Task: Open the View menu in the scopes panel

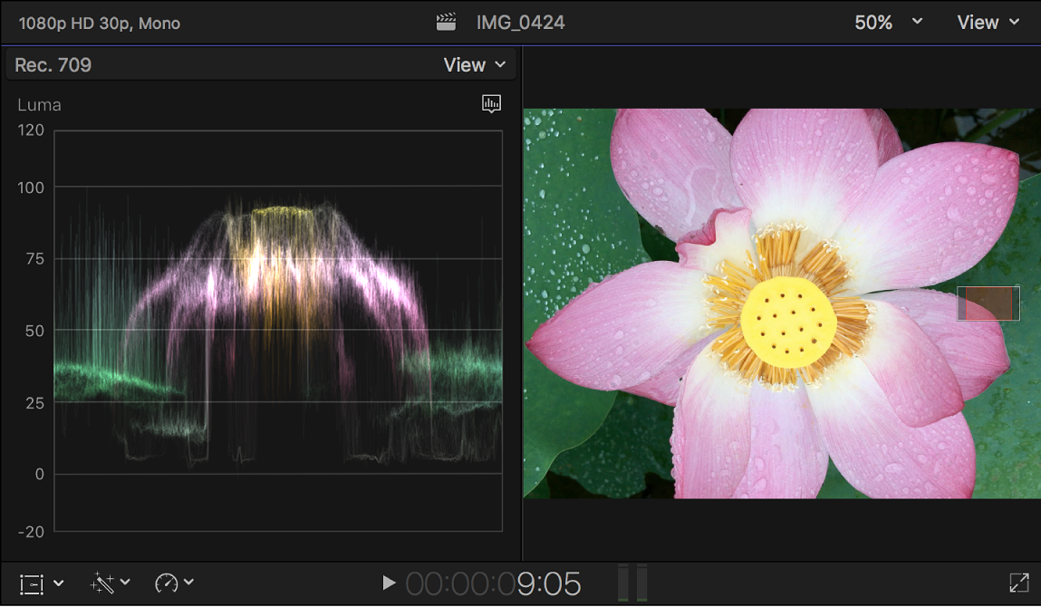Action: point(474,64)
